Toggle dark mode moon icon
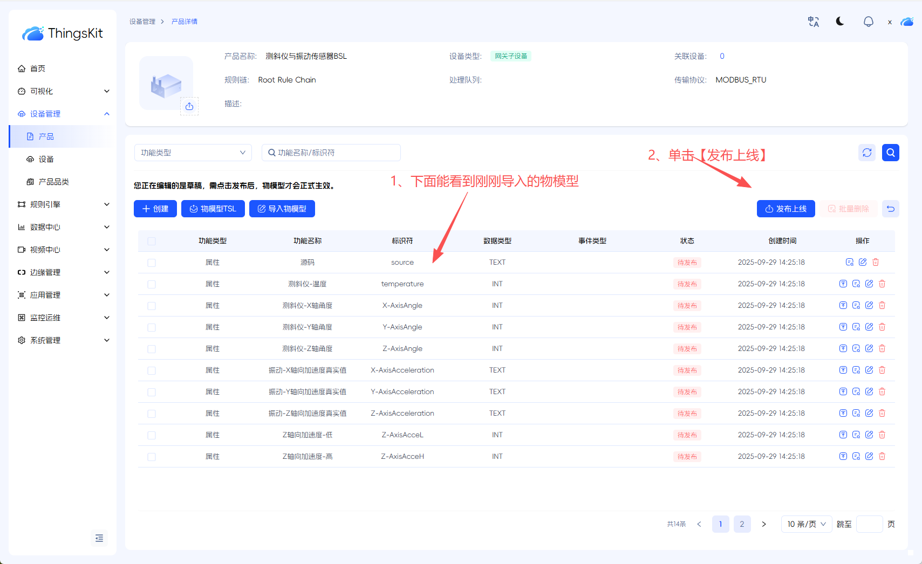Viewport: 922px width, 564px height. point(840,22)
